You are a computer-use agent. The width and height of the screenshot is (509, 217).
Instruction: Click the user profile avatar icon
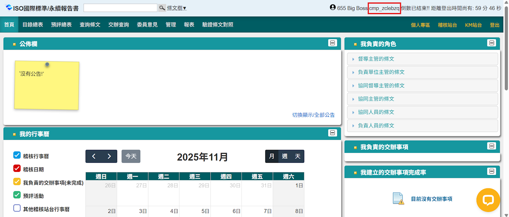pos(333,7)
